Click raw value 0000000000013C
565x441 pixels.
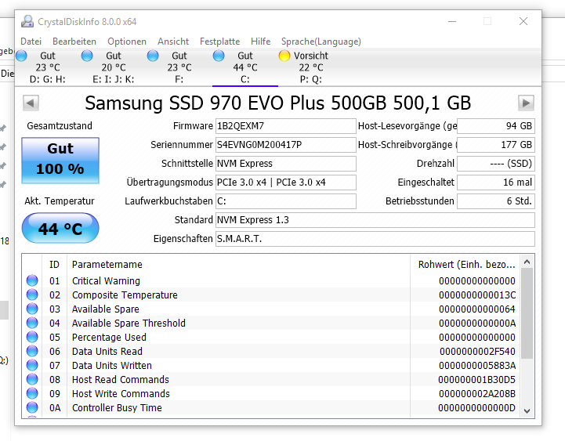pyautogui.click(x=477, y=295)
